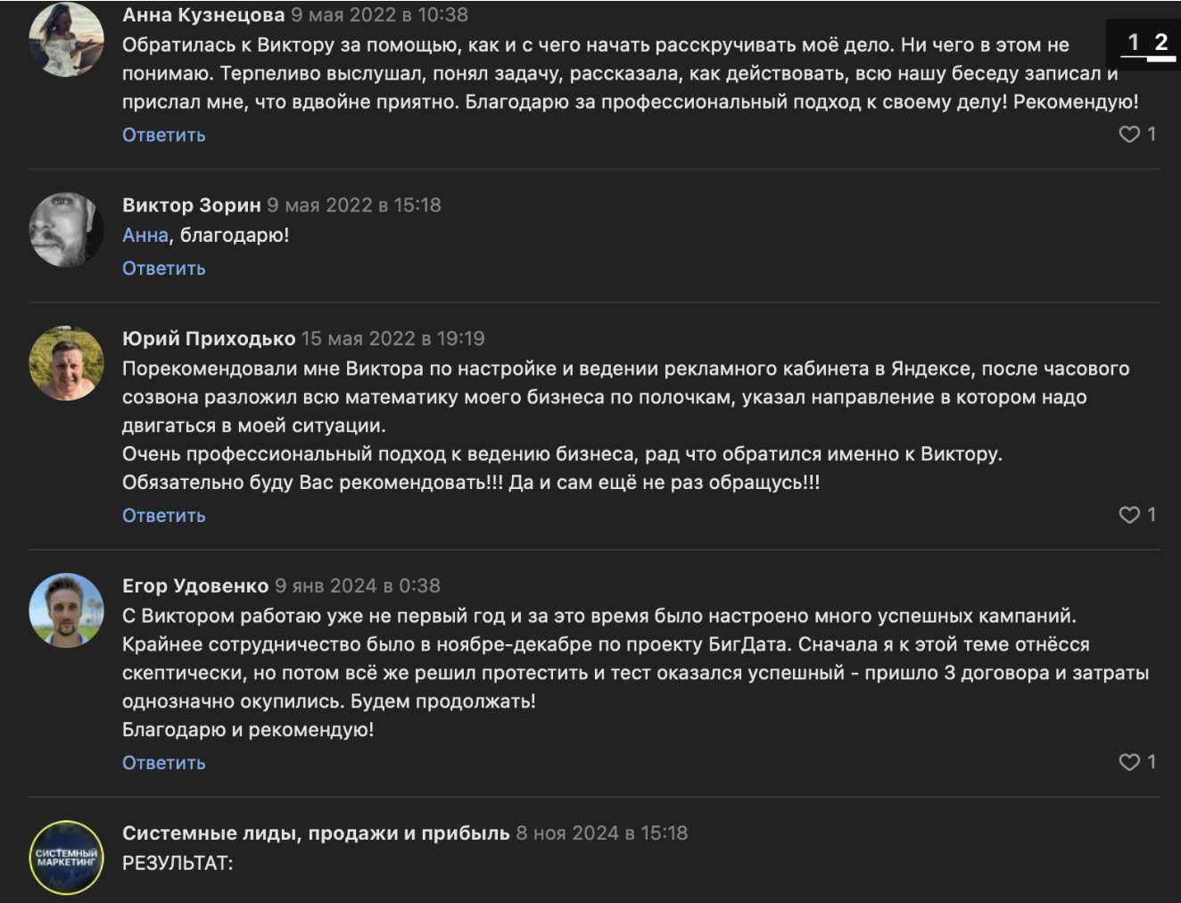Reply to Виктор Зорин's comment
This screenshot has height=903, width=1181.
tap(164, 269)
